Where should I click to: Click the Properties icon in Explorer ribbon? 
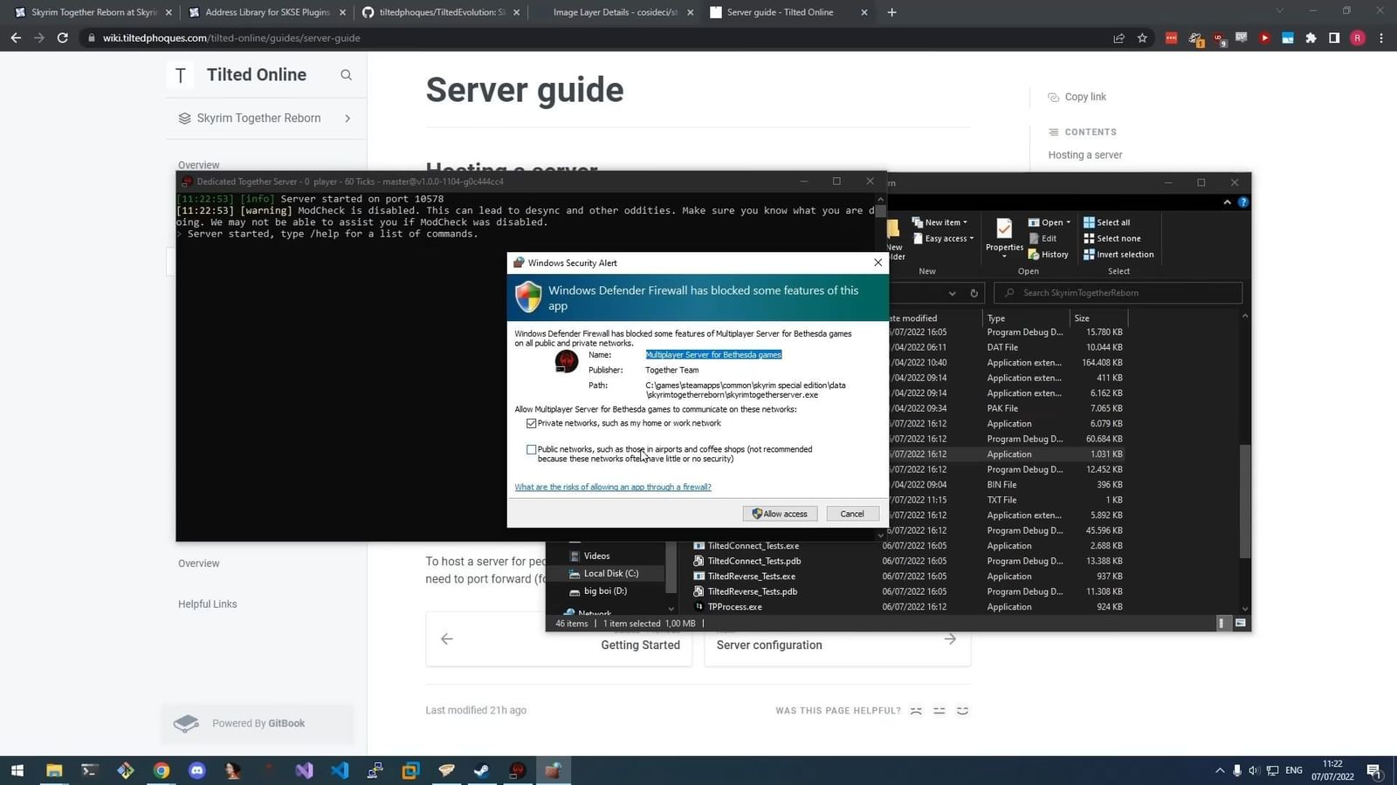1004,234
